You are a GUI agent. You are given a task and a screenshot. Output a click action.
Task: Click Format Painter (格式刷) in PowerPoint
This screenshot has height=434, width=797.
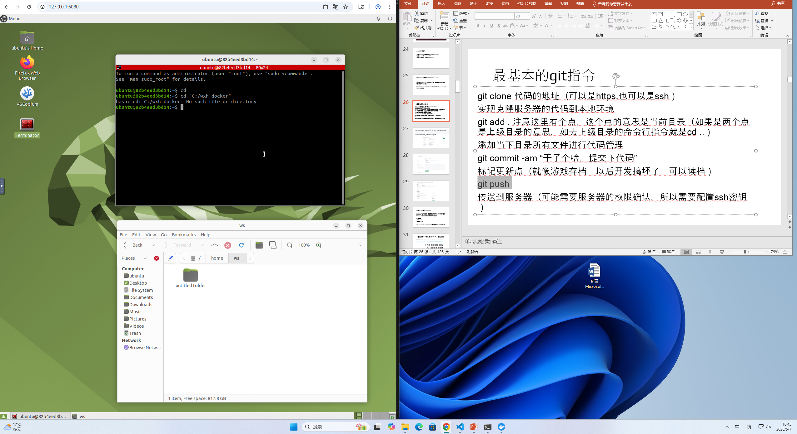(x=423, y=28)
